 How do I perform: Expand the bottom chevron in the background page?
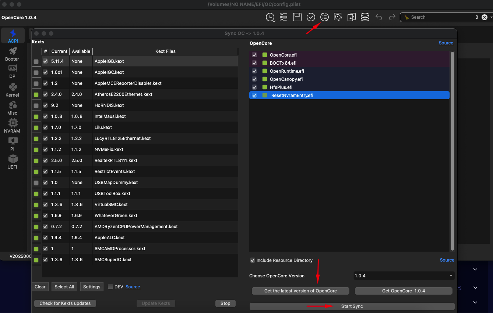click(x=475, y=302)
